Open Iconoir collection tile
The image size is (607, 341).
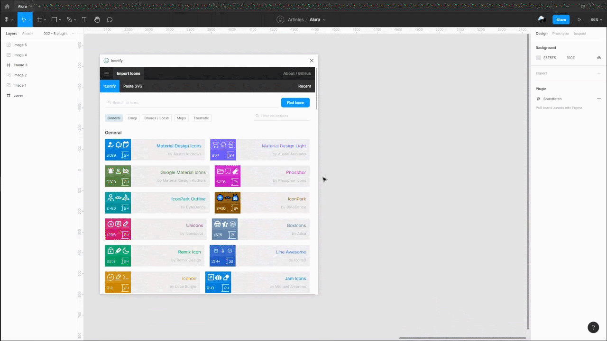pyautogui.click(x=152, y=282)
